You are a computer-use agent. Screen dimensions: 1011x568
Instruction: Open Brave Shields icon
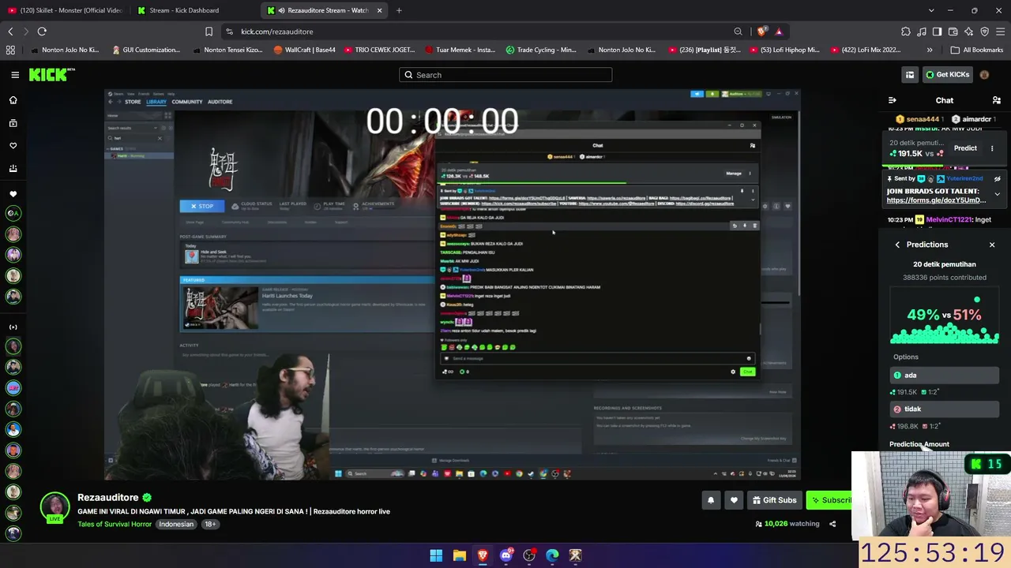[761, 32]
